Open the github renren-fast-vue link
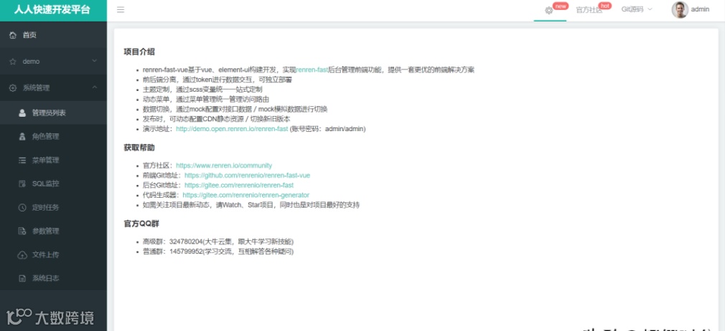725x331 pixels. (248, 176)
